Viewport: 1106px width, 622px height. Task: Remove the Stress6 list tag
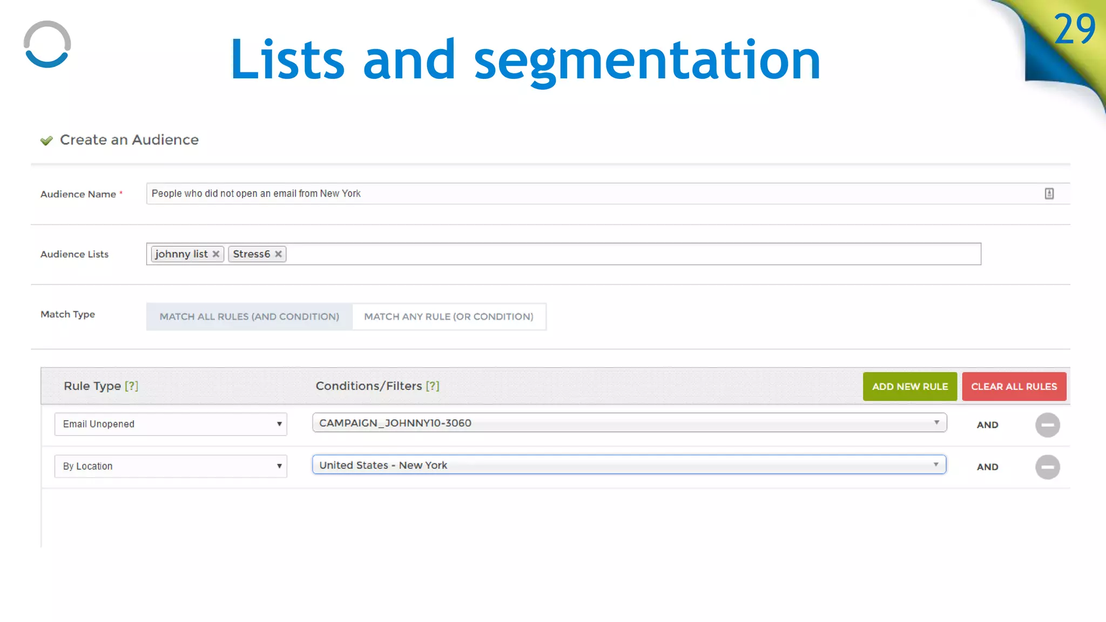[278, 254]
